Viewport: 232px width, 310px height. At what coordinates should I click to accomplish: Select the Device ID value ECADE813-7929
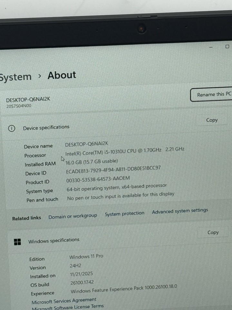[x=113, y=170]
